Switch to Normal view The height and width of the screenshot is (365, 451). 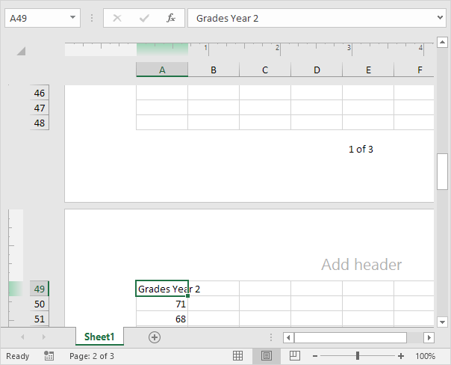(x=237, y=356)
